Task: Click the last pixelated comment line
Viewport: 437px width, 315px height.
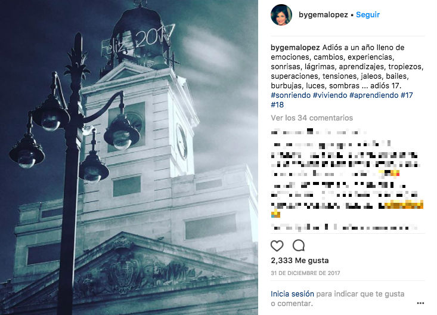Action: pyautogui.click(x=343, y=227)
